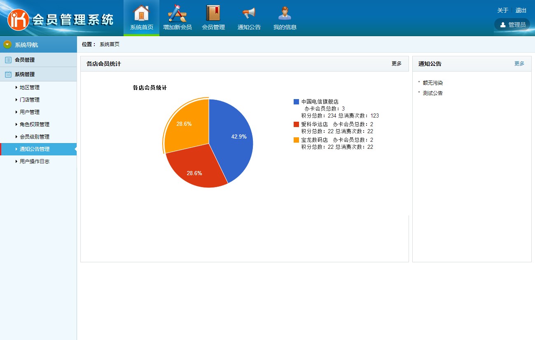Viewport: 535px width, 340px height.
Task: Open 增加新会员 pencil and ruler icon
Action: pos(177,14)
